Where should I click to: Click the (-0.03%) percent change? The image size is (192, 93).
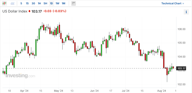(60, 11)
